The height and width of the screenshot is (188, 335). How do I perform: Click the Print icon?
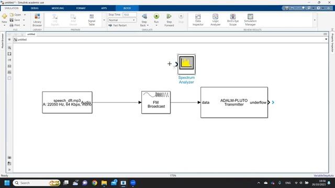(12, 25)
